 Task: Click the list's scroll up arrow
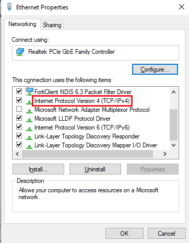[173, 92]
